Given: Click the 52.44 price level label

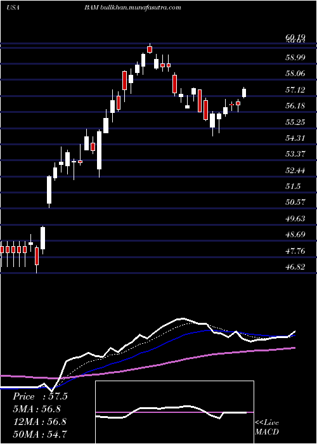Looking at the screenshot, I should click(295, 171).
